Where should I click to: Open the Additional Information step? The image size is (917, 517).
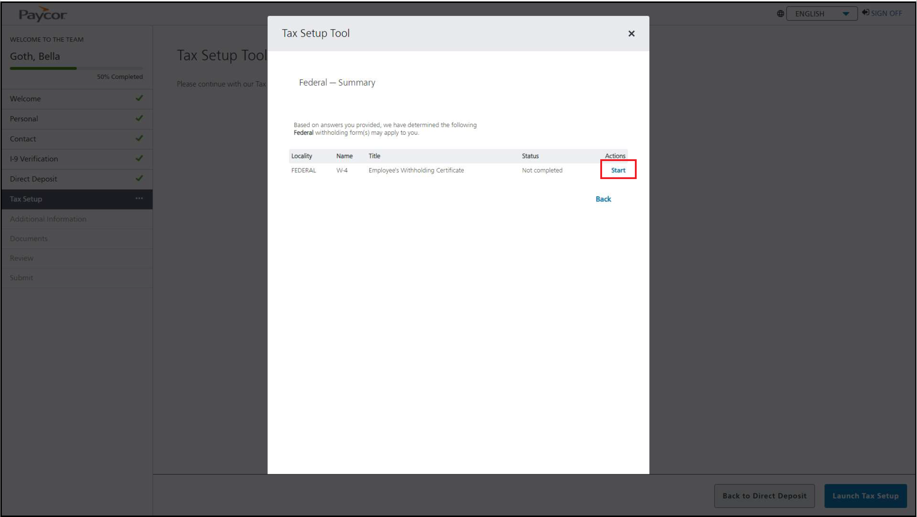(48, 219)
